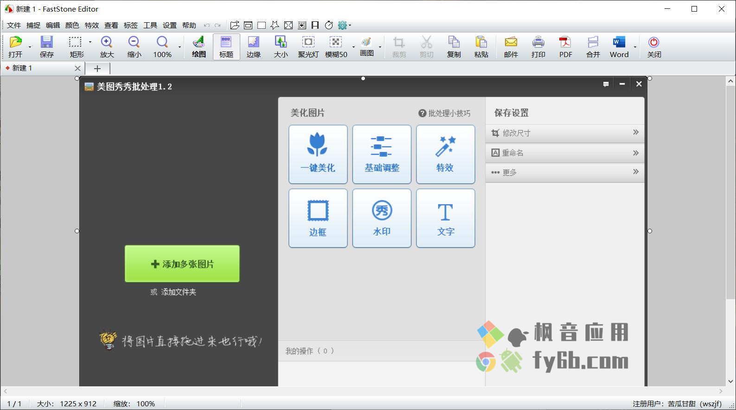The image size is (736, 410).
Task: Set zoom to 100% in toolbar
Action: coord(162,46)
